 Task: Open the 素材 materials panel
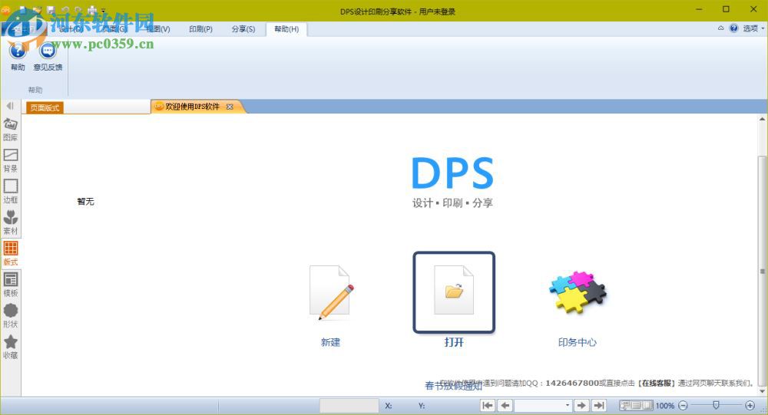point(10,222)
